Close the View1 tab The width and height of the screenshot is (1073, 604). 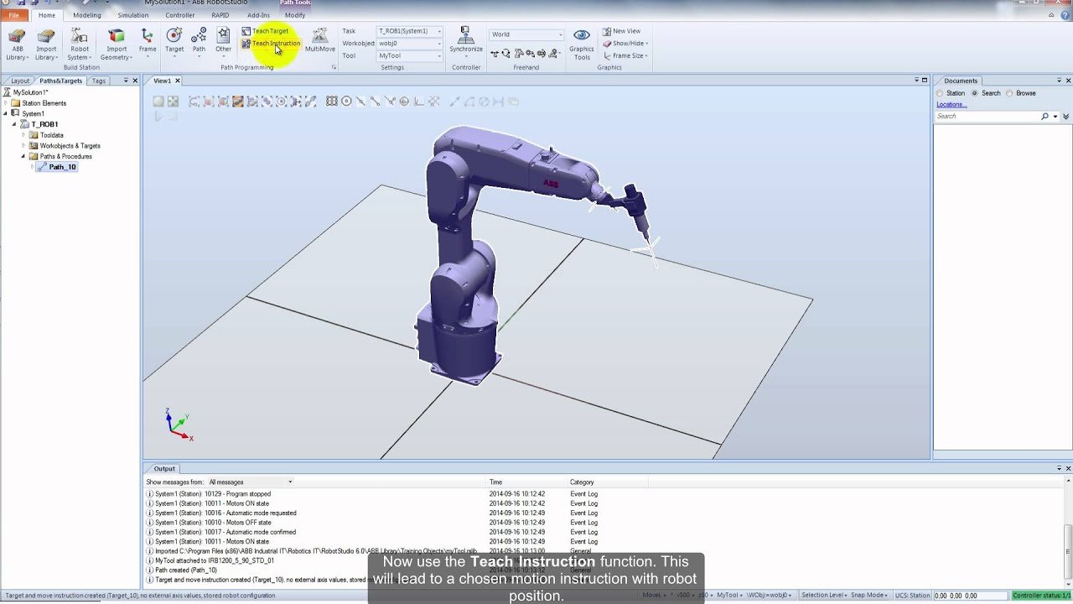[x=177, y=81]
